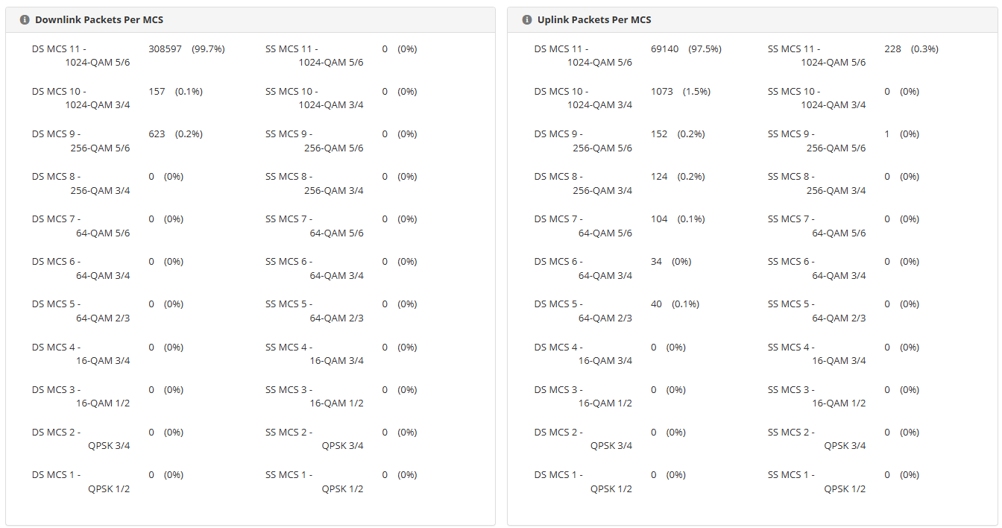Select the uplink SS MCS 11 count 228
The width and height of the screenshot is (1002, 528).
click(892, 49)
